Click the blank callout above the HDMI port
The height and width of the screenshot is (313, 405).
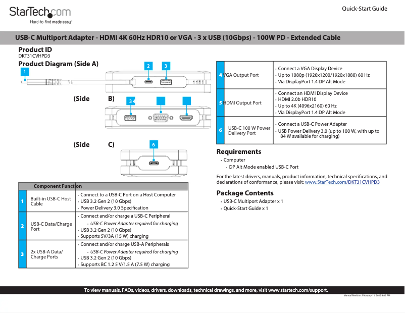pyautogui.click(x=186, y=101)
